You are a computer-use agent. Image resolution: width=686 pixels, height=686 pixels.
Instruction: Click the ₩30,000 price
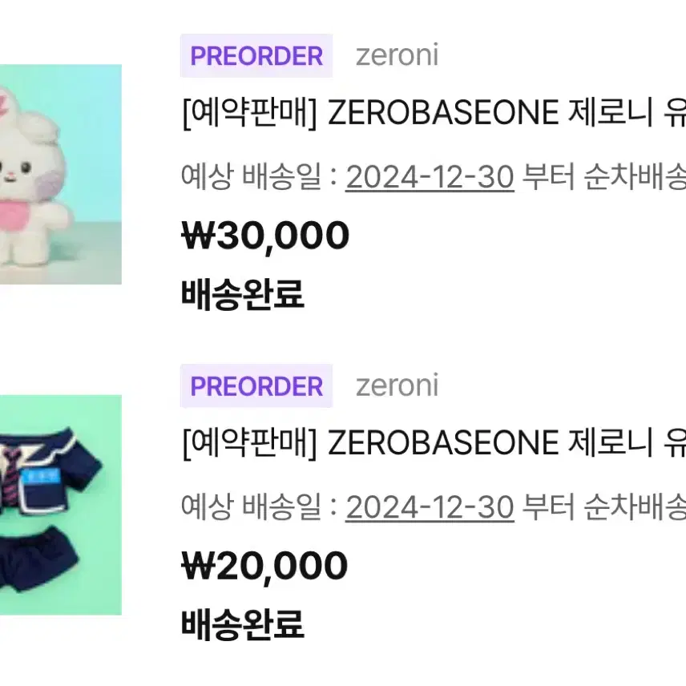[x=265, y=236]
